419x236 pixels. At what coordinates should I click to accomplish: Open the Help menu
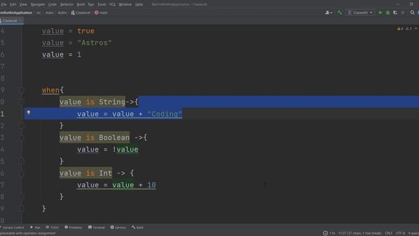[x=139, y=5]
